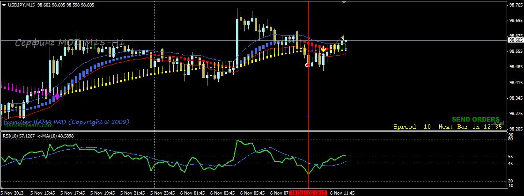Click the RSI scale value 55

(511, 157)
